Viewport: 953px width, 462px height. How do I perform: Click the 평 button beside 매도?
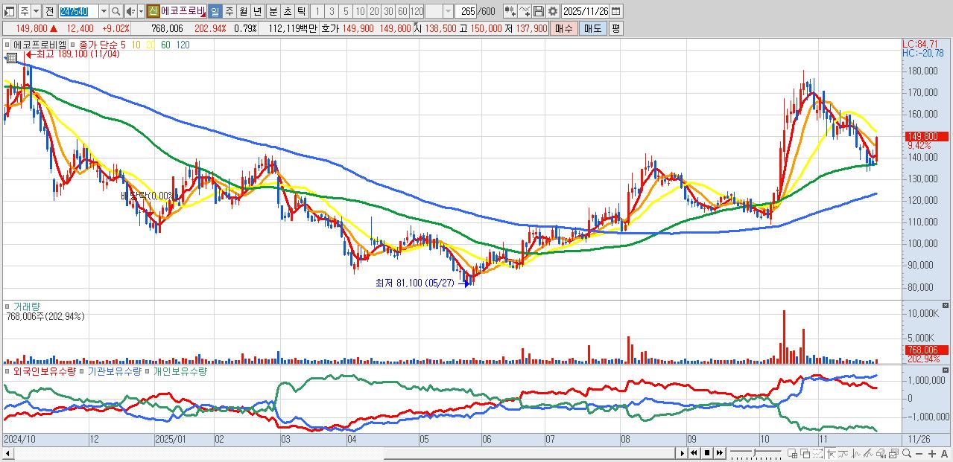(x=615, y=28)
